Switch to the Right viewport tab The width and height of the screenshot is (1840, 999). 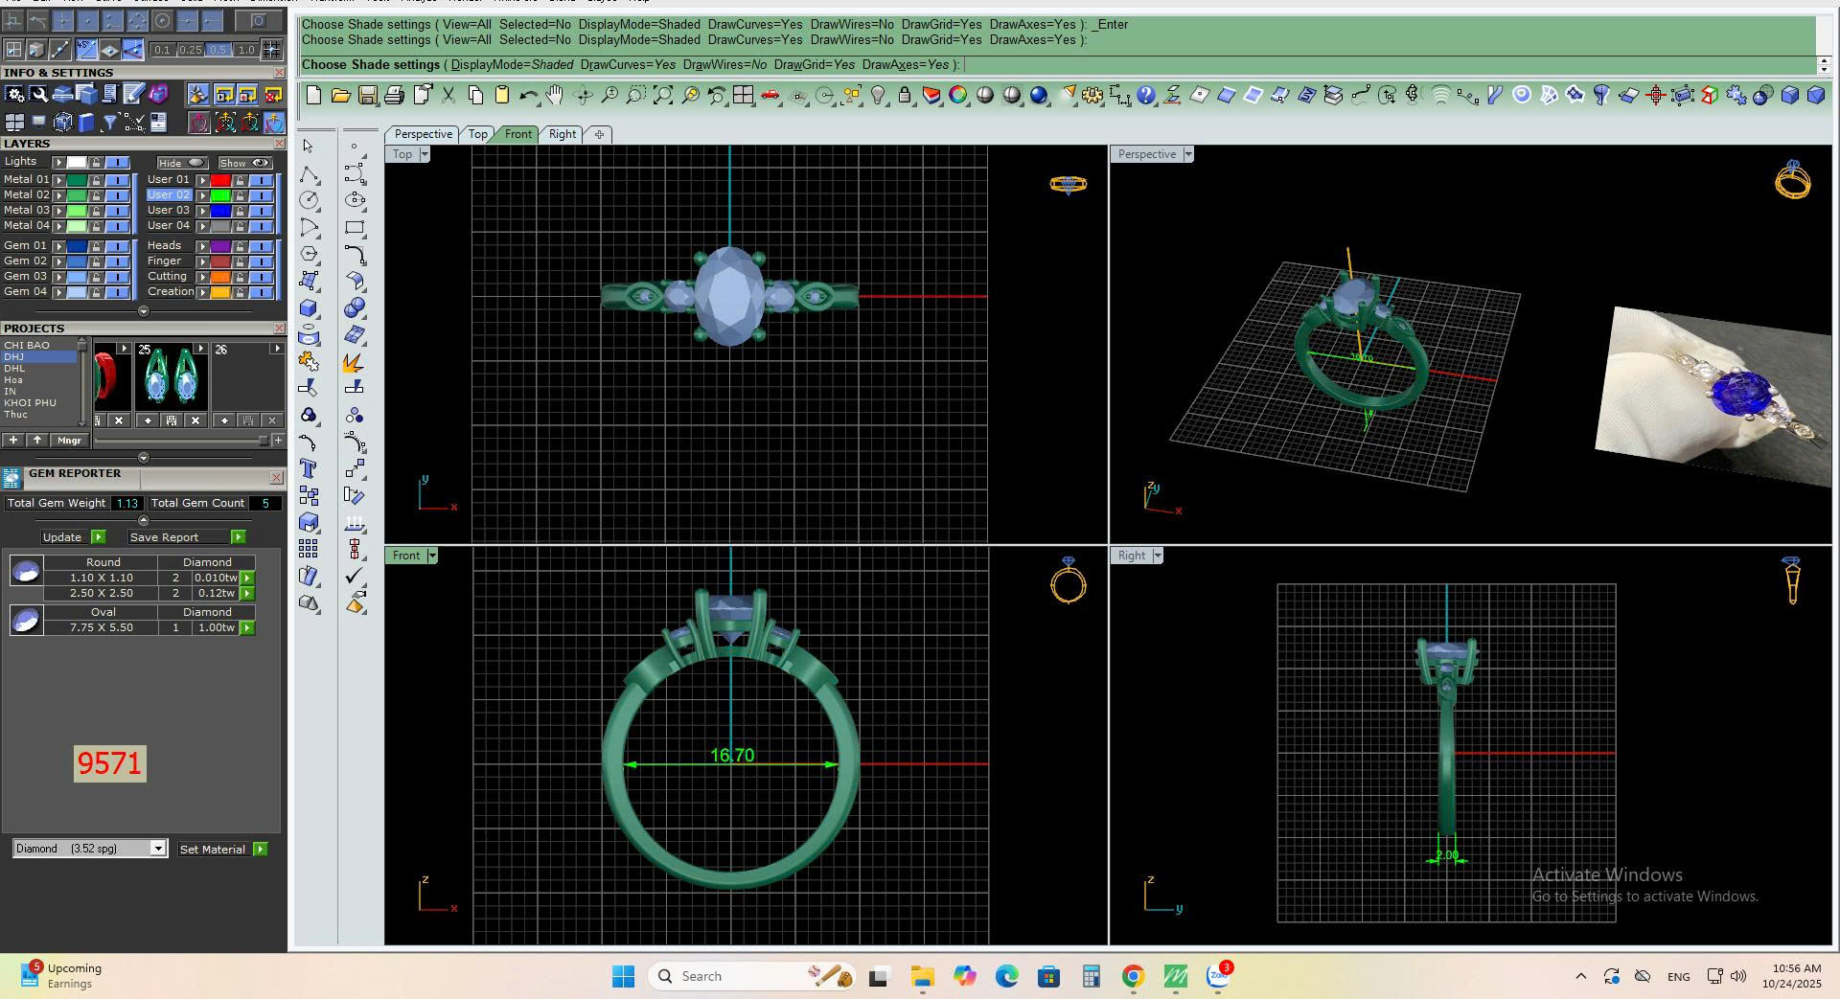click(563, 134)
